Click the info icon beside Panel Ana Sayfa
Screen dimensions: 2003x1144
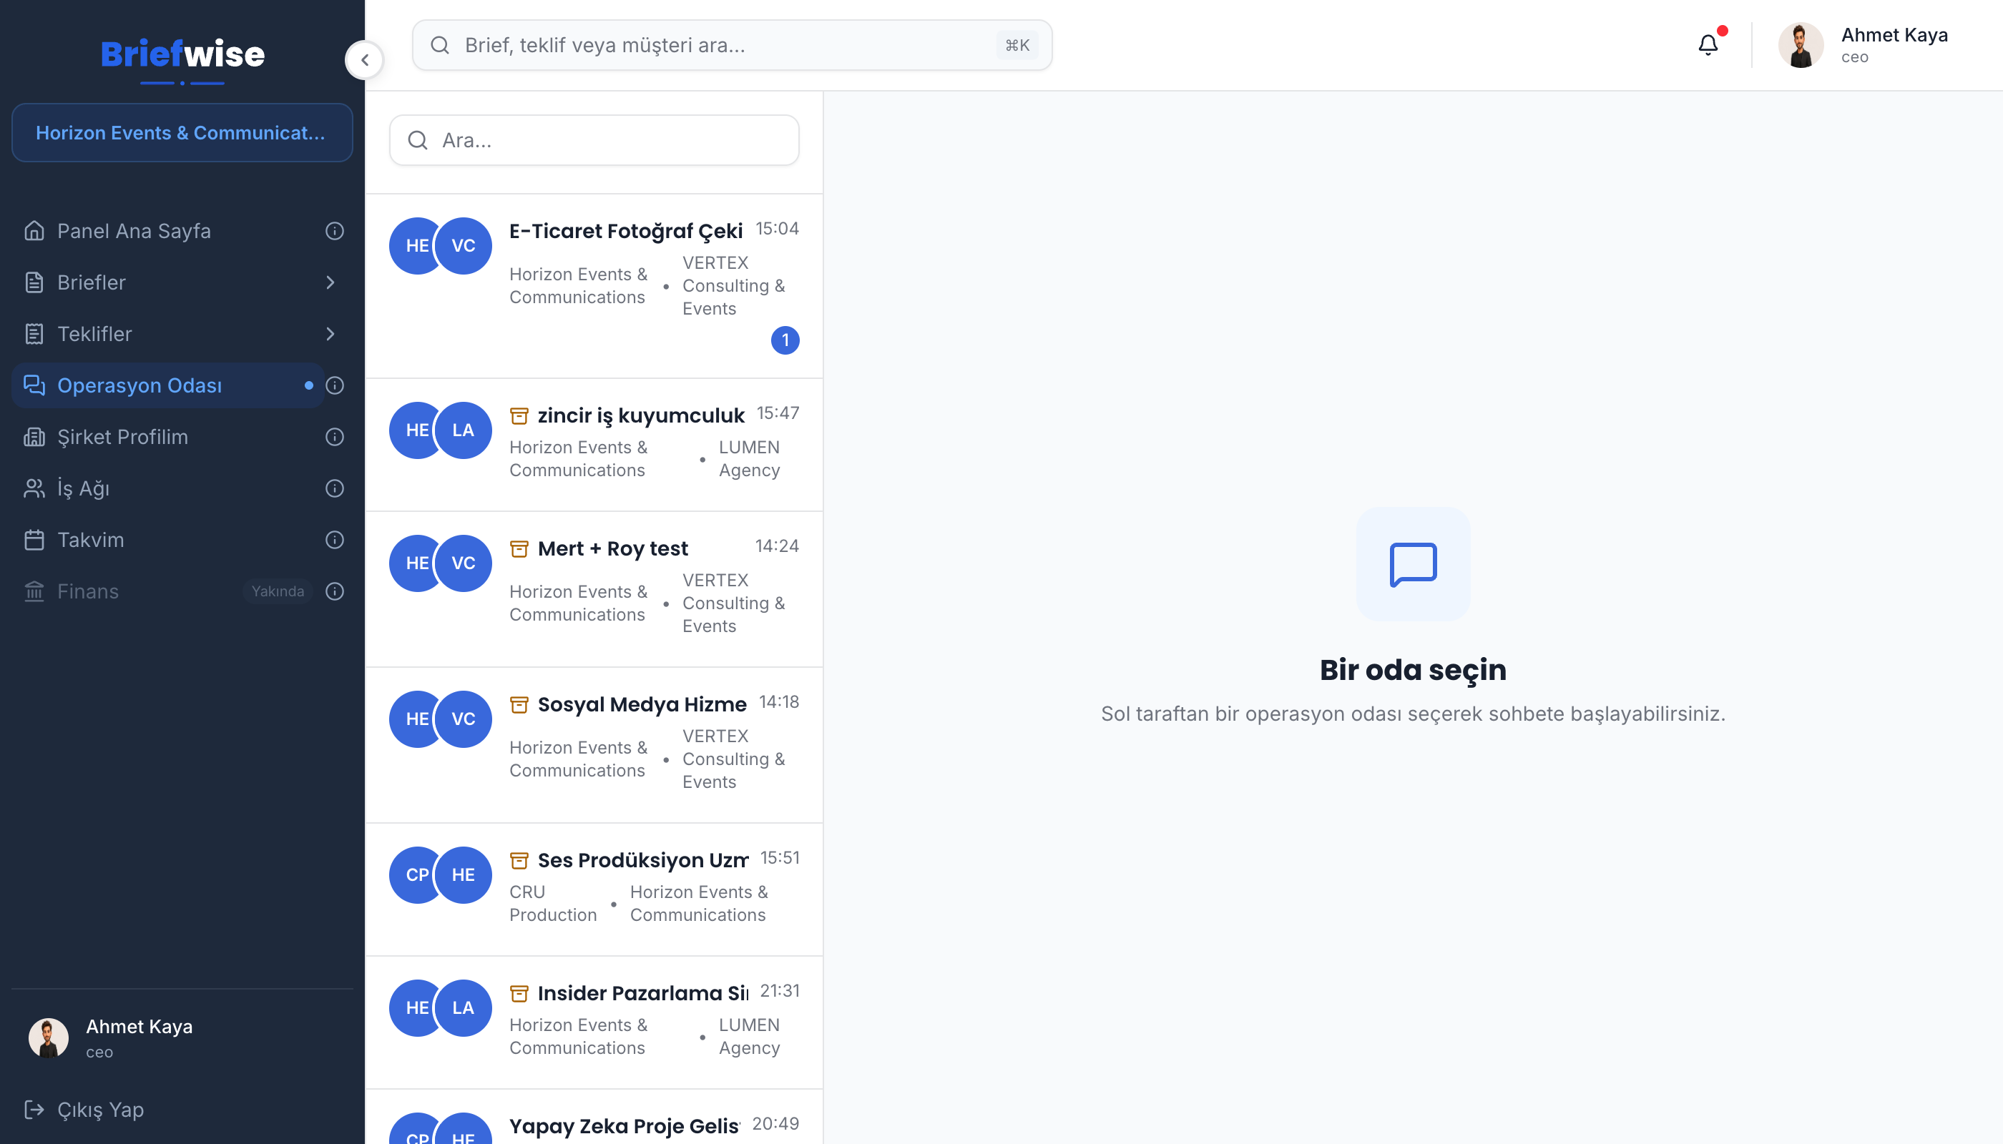tap(335, 231)
